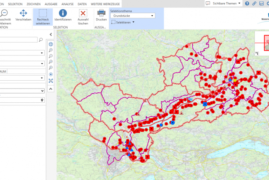Open the Selektionsthema Grundstücke dropdown
Viewport: 269px width, 180px height.
click(133, 15)
